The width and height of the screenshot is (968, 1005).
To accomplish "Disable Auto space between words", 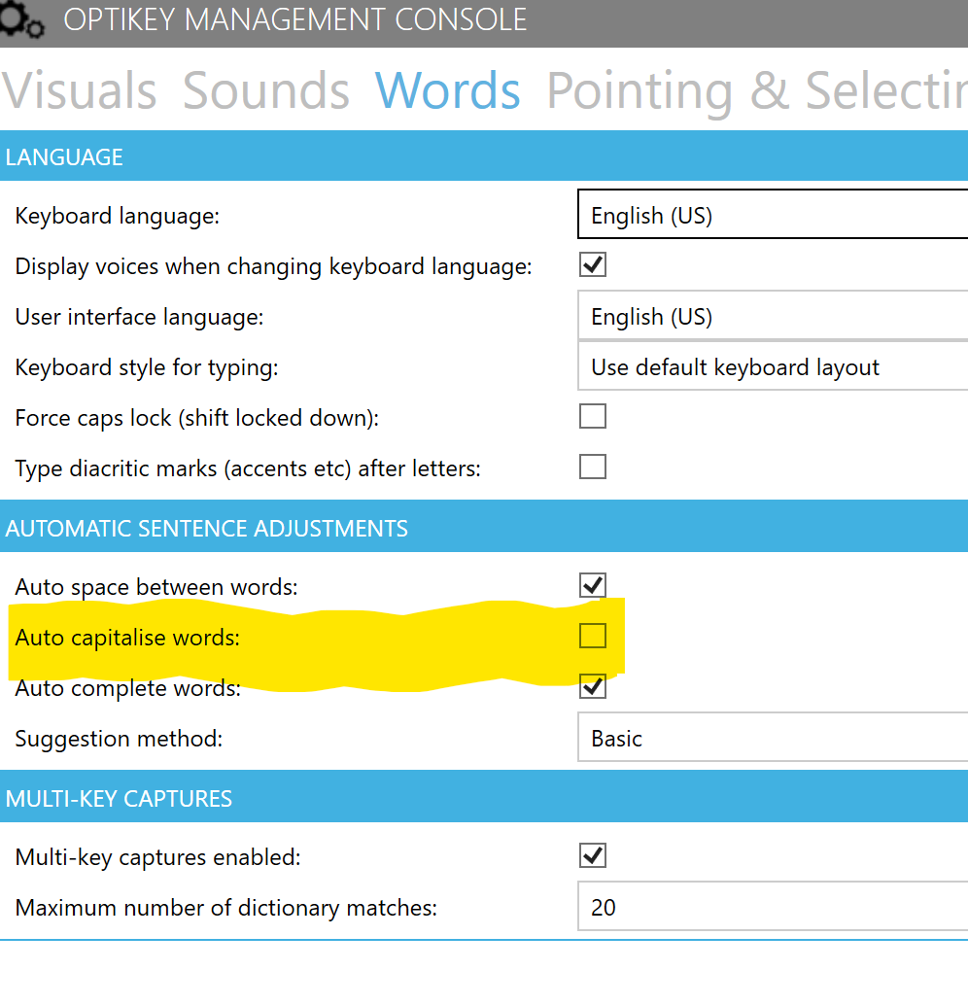I will [592, 585].
